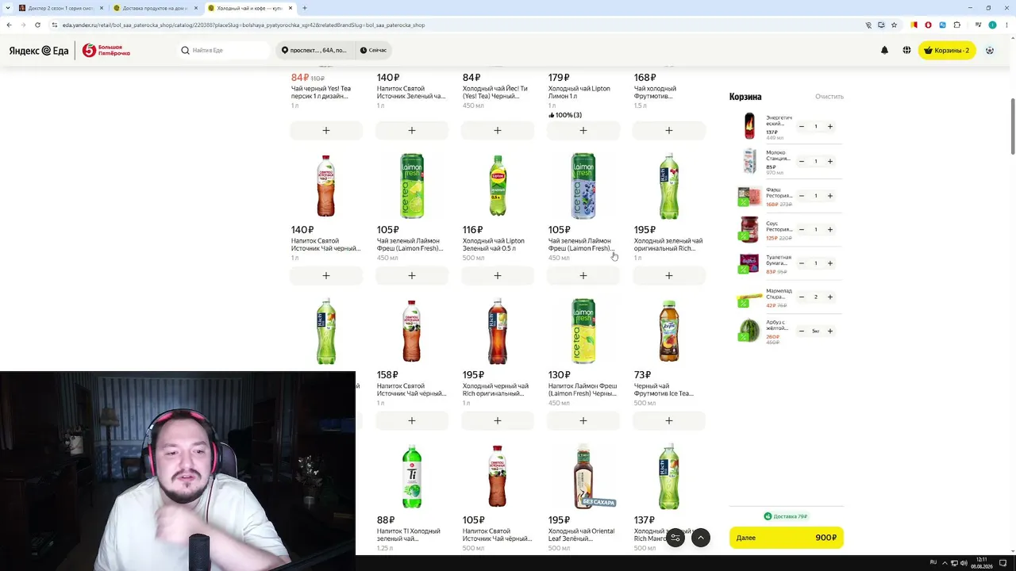Open the Корзины · 2 carts button
1016x571 pixels.
click(947, 50)
